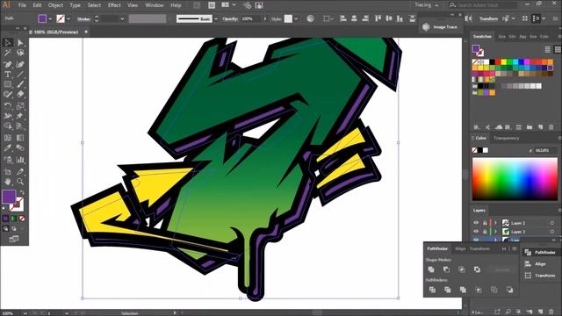Click the Exclude shape mode icon
This screenshot has height=316, width=562.
[x=477, y=269]
